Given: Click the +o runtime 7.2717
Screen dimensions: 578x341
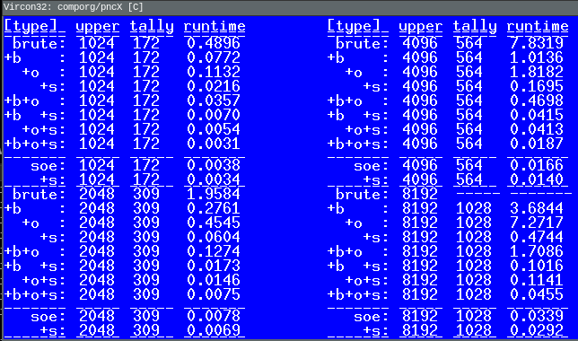Looking at the screenshot, I should pos(537,223).
